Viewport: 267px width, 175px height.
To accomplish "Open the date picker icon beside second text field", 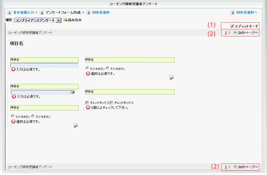I will click(73, 92).
